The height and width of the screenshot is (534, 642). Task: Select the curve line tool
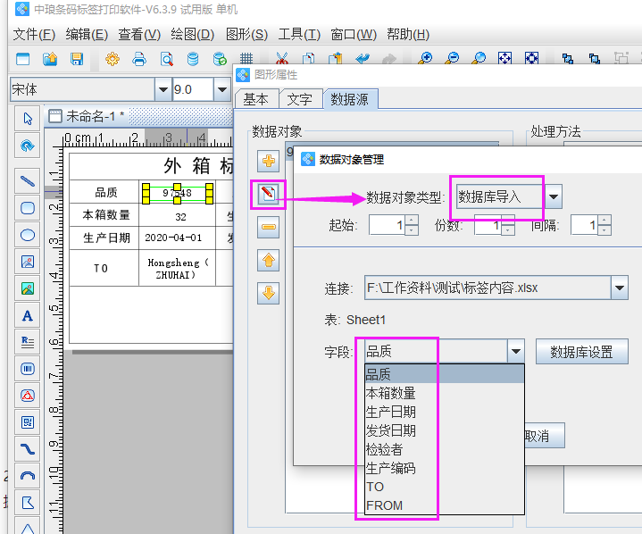28,449
